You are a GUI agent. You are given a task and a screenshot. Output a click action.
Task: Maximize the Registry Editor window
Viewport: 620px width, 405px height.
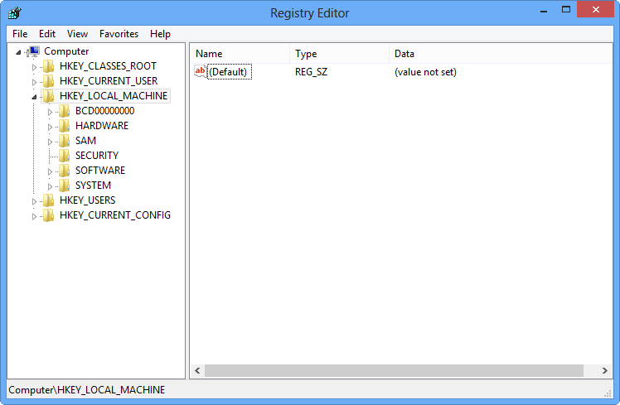[x=566, y=9]
